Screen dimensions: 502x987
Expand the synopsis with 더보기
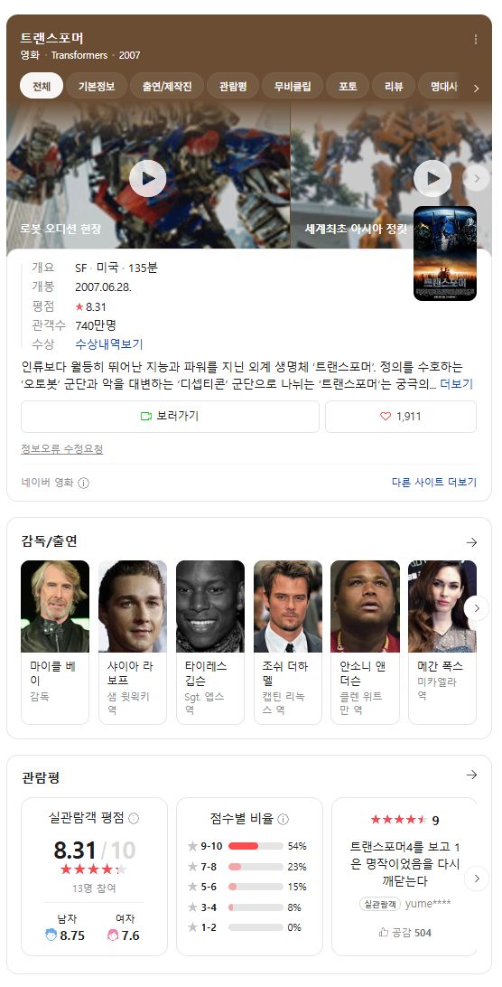tap(456, 384)
